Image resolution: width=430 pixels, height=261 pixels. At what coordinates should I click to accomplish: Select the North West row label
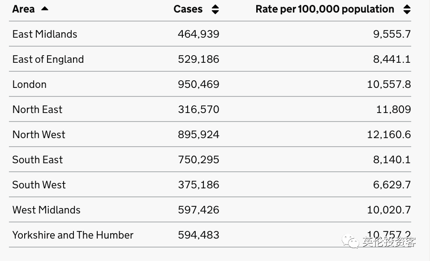pos(39,135)
